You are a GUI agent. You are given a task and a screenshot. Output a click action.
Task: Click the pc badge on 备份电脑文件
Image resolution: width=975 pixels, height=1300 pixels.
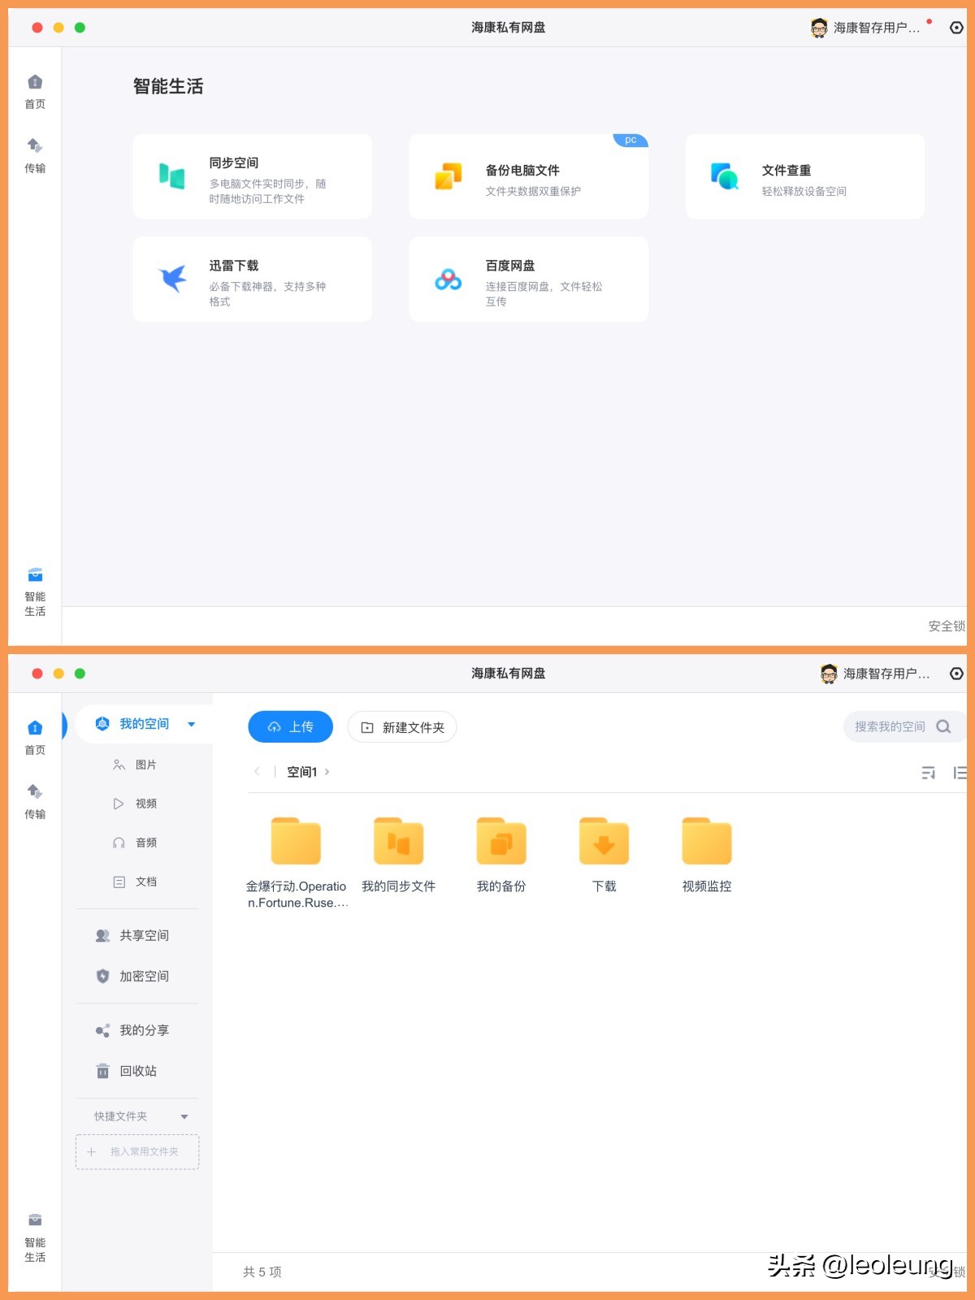point(630,141)
